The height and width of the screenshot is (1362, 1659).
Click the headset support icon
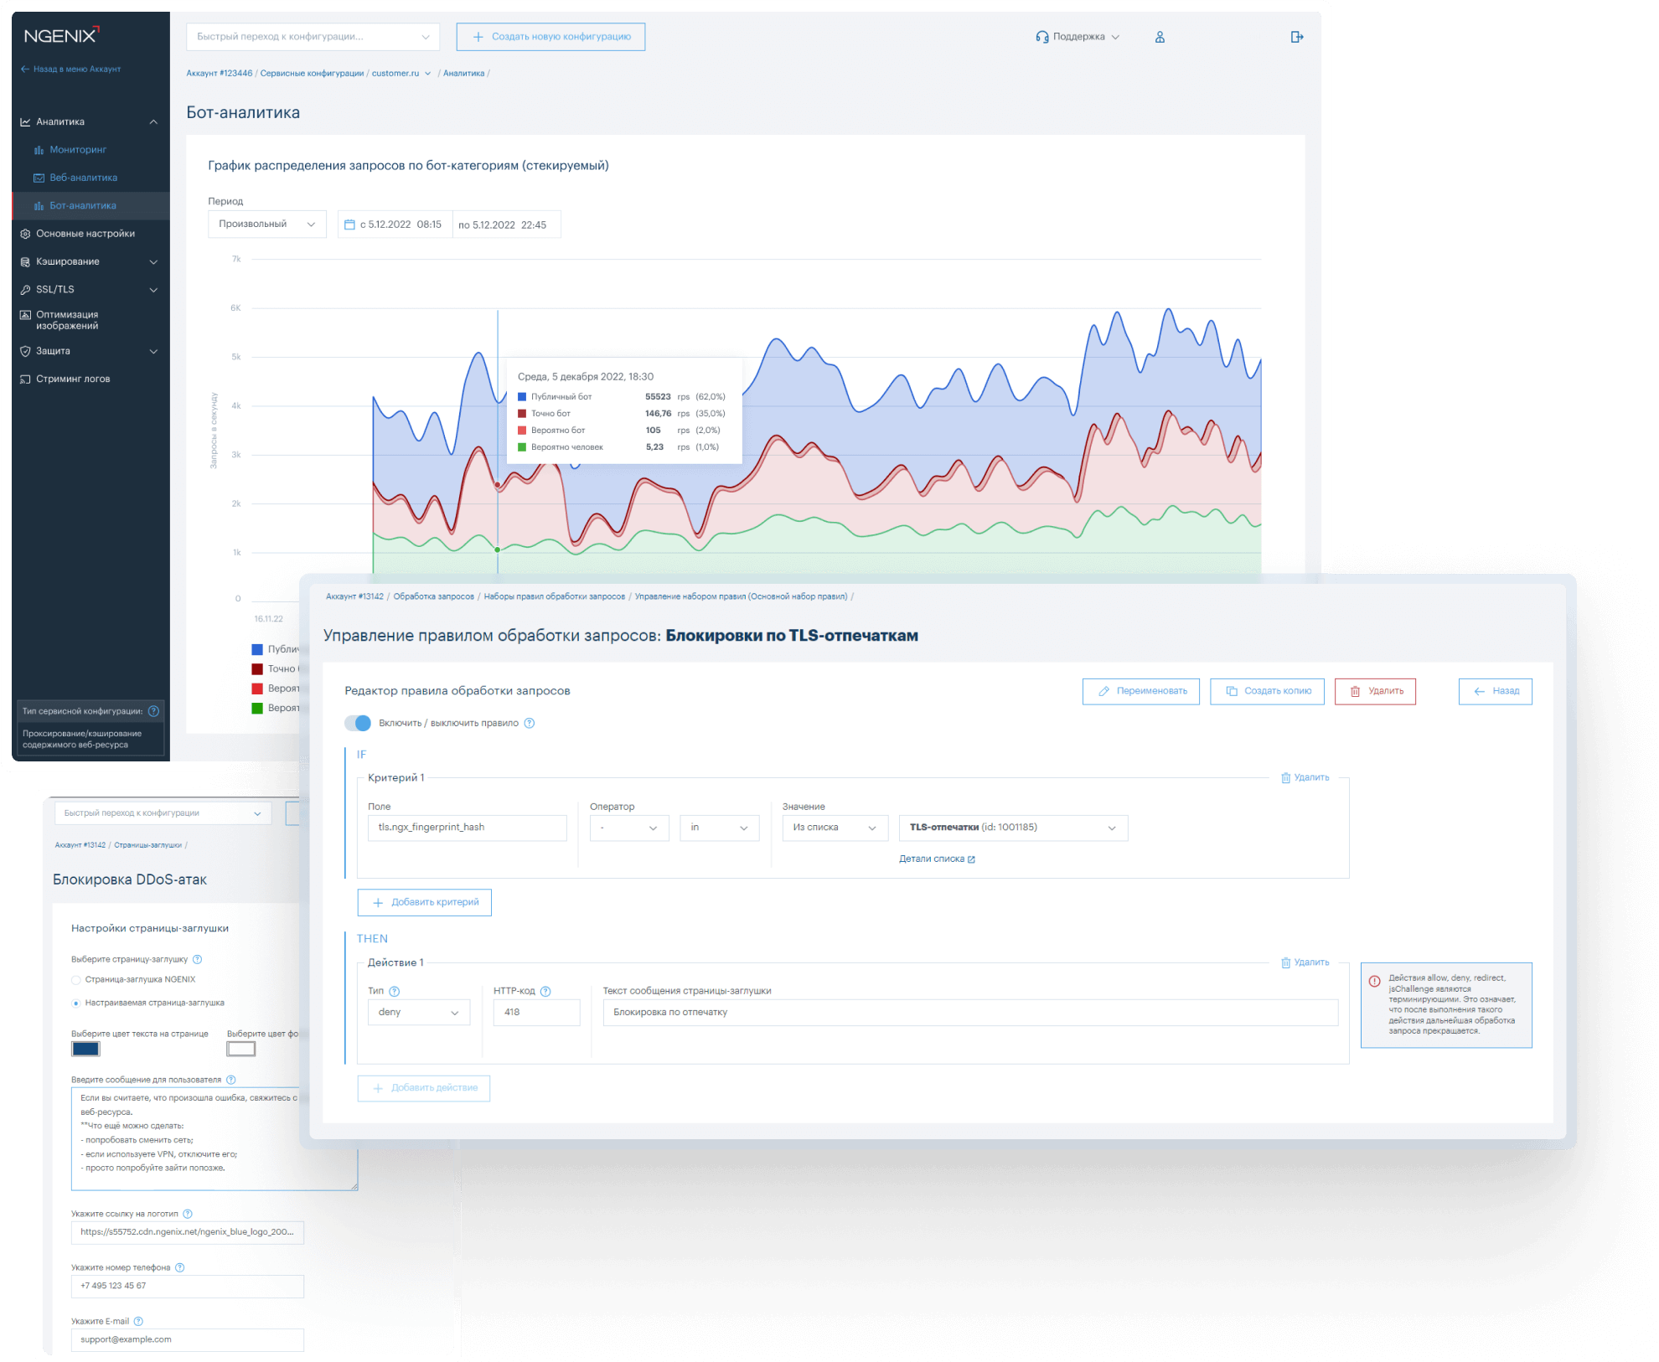click(1041, 37)
